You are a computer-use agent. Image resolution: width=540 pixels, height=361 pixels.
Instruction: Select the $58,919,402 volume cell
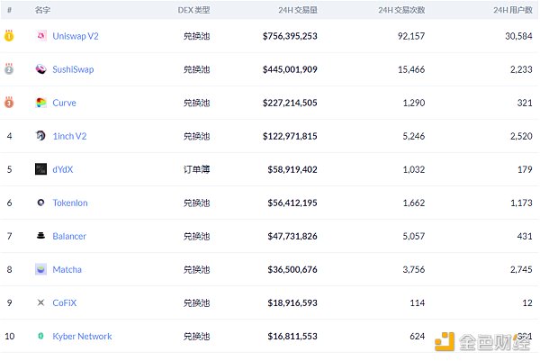click(292, 169)
